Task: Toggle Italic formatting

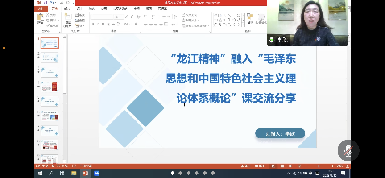Action: pyautogui.click(x=98, y=24)
